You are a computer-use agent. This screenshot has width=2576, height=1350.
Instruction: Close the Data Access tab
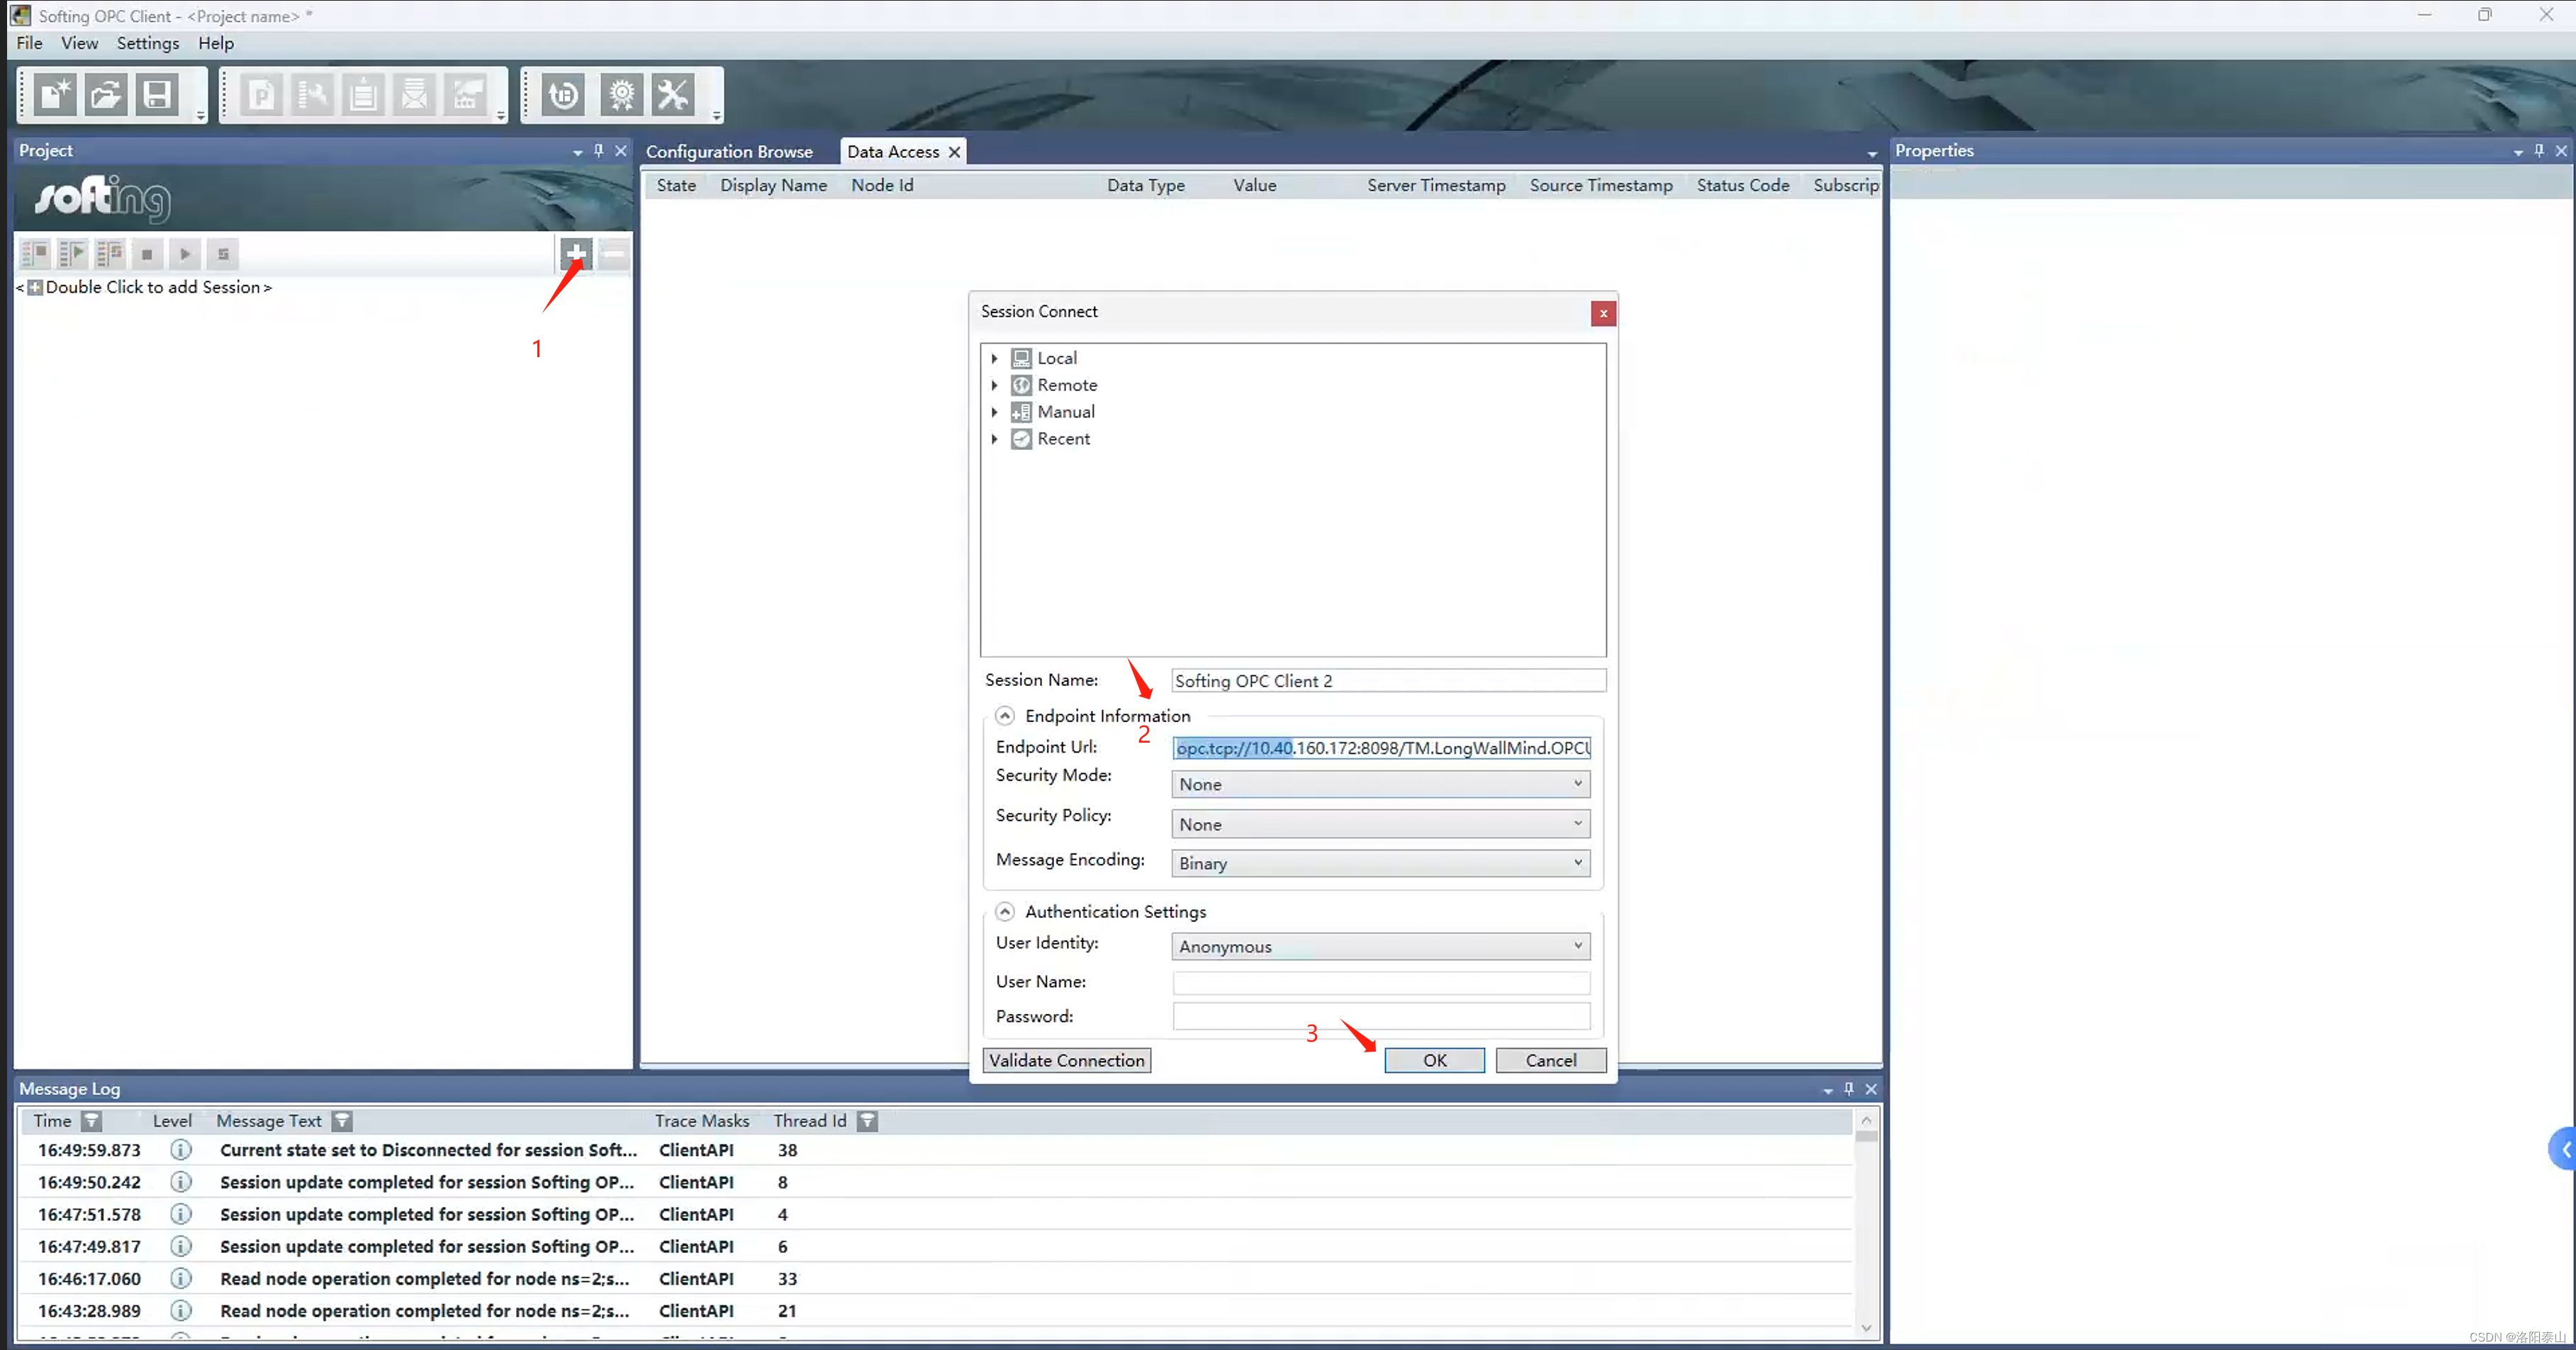954,152
